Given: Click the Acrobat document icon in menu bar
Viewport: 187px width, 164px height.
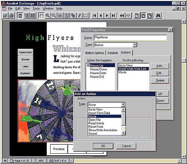Looking at the screenshot, I should pyautogui.click(x=4, y=9).
